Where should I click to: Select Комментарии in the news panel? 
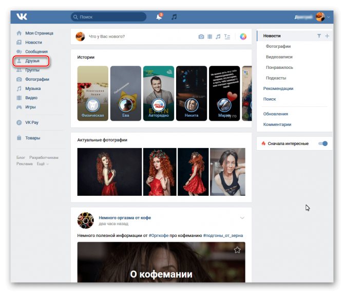[x=277, y=124]
